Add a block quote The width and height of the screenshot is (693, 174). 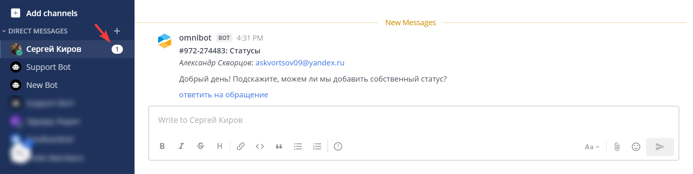pos(279,146)
